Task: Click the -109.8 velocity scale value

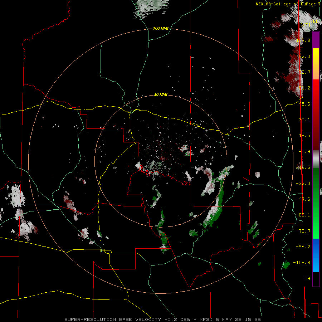Action: [x=302, y=263]
